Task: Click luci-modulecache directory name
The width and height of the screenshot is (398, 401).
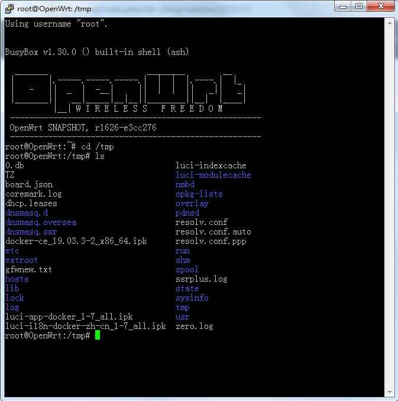Action: click(x=213, y=175)
